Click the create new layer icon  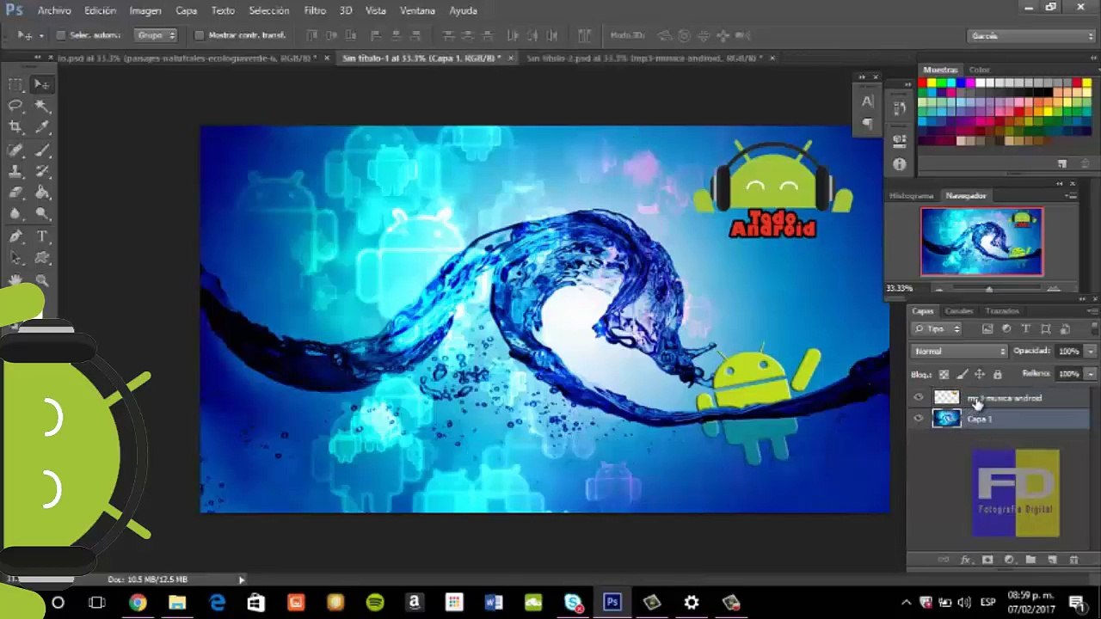(x=1052, y=560)
